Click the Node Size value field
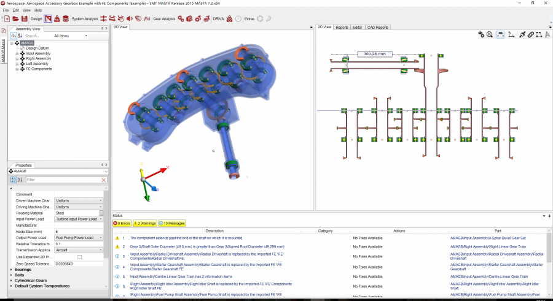Screen dimensions: 553x301 (79, 232)
